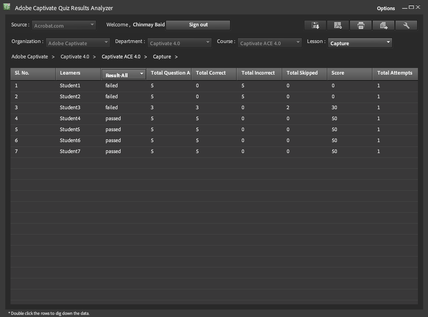Select the Student7 row
Viewport: 428px width, 317px height.
click(70, 151)
